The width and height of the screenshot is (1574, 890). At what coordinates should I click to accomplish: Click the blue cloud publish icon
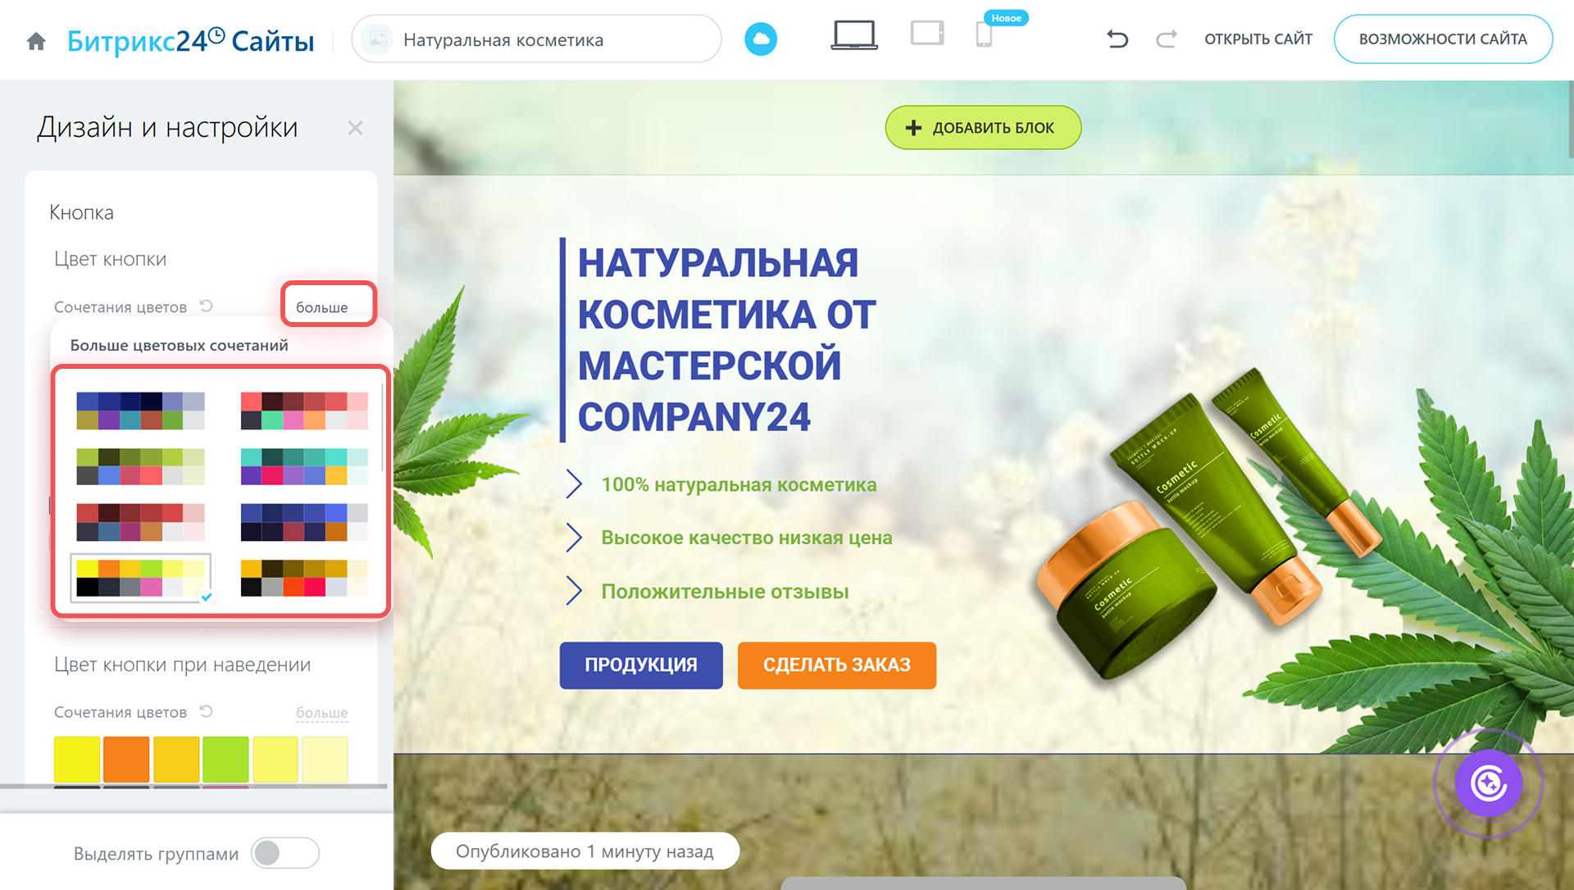pos(760,39)
